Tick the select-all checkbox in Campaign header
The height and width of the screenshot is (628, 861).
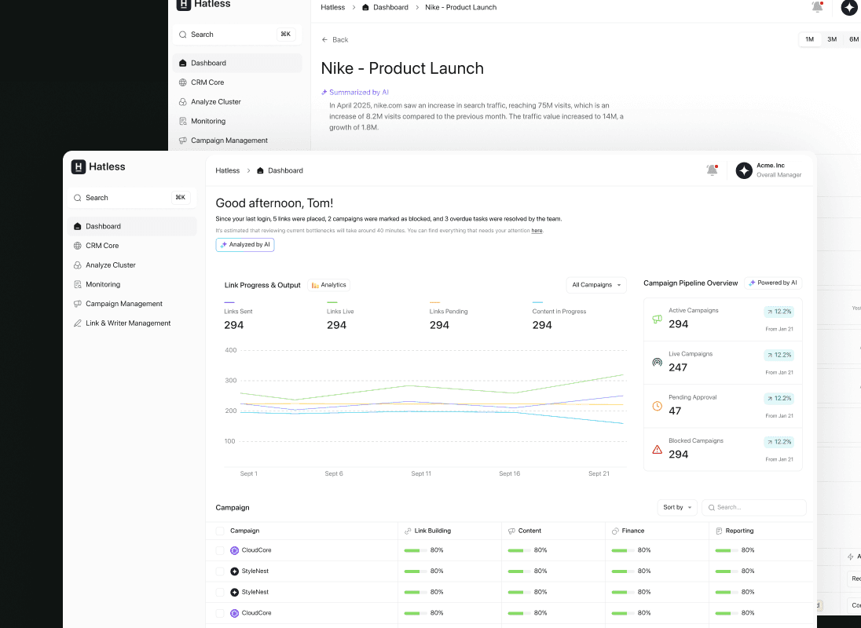(x=220, y=531)
